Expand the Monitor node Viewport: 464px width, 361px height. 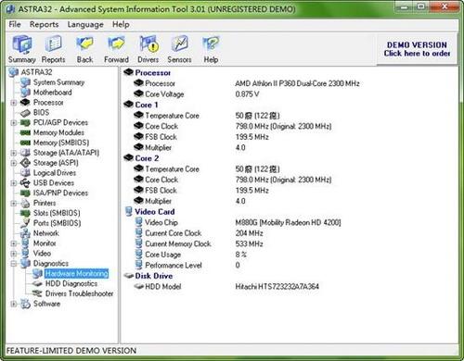(14, 243)
